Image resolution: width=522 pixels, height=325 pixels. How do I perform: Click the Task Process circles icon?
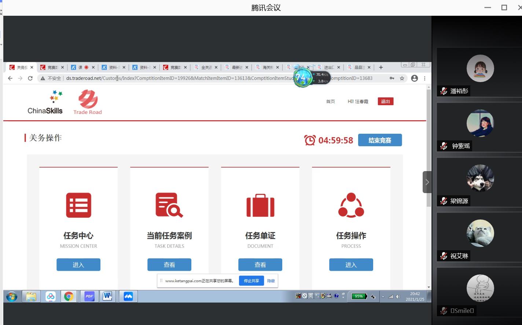pos(351,205)
